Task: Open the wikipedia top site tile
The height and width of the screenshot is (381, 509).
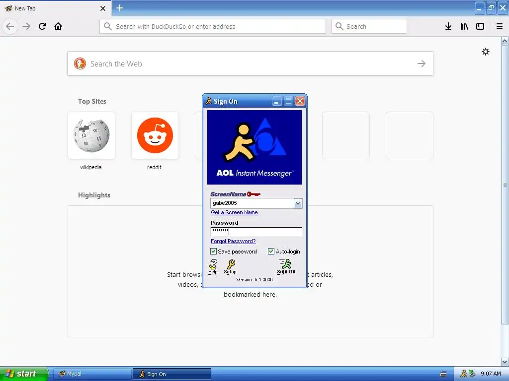Action: coord(91,135)
